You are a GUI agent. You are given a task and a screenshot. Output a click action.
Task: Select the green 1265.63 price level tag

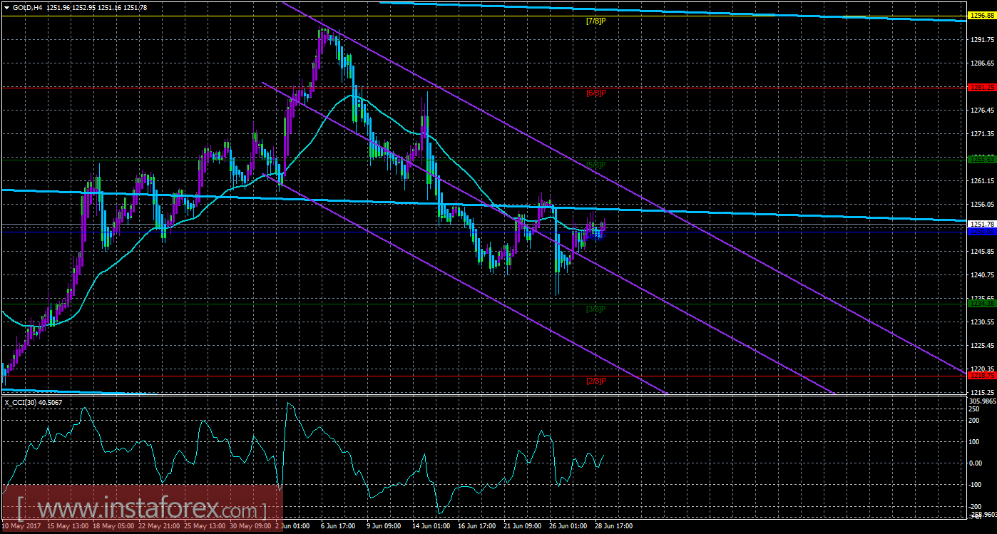[982, 160]
